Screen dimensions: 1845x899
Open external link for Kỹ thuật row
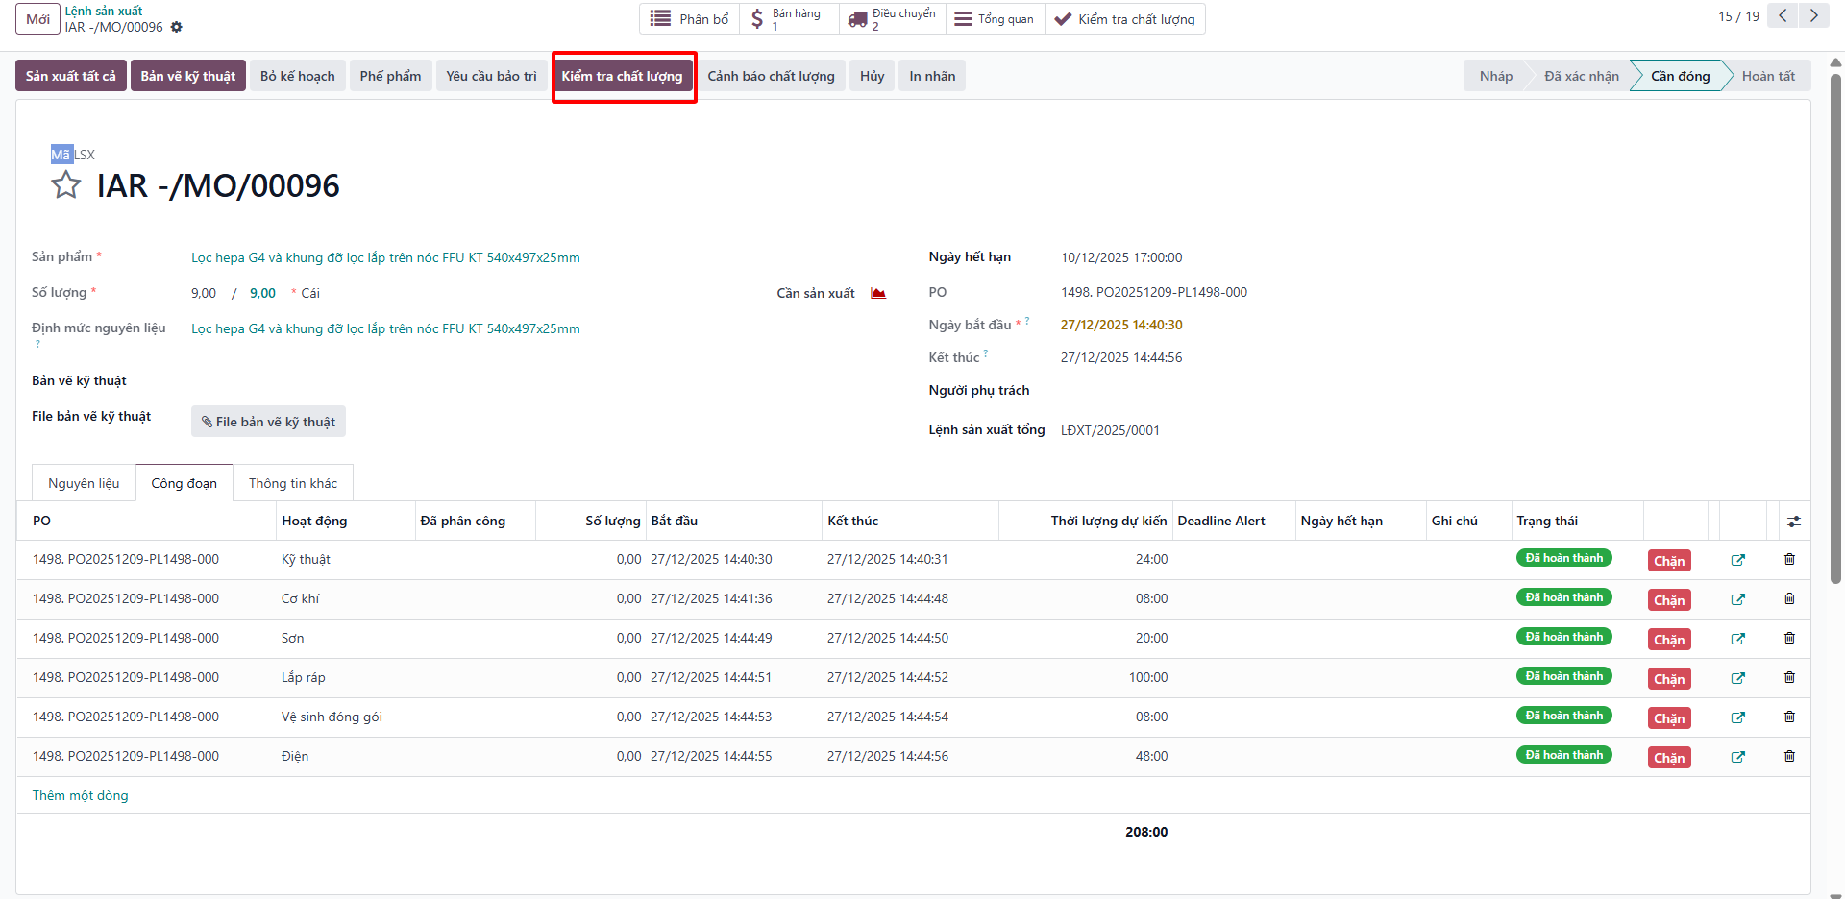pyautogui.click(x=1737, y=560)
